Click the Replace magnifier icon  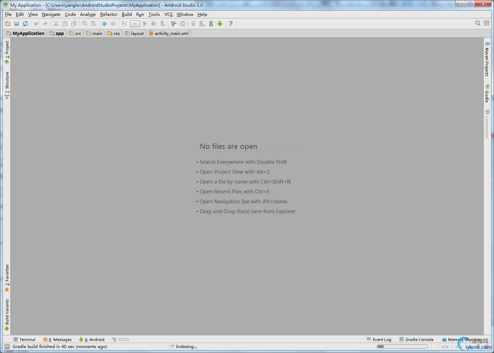(x=94, y=24)
